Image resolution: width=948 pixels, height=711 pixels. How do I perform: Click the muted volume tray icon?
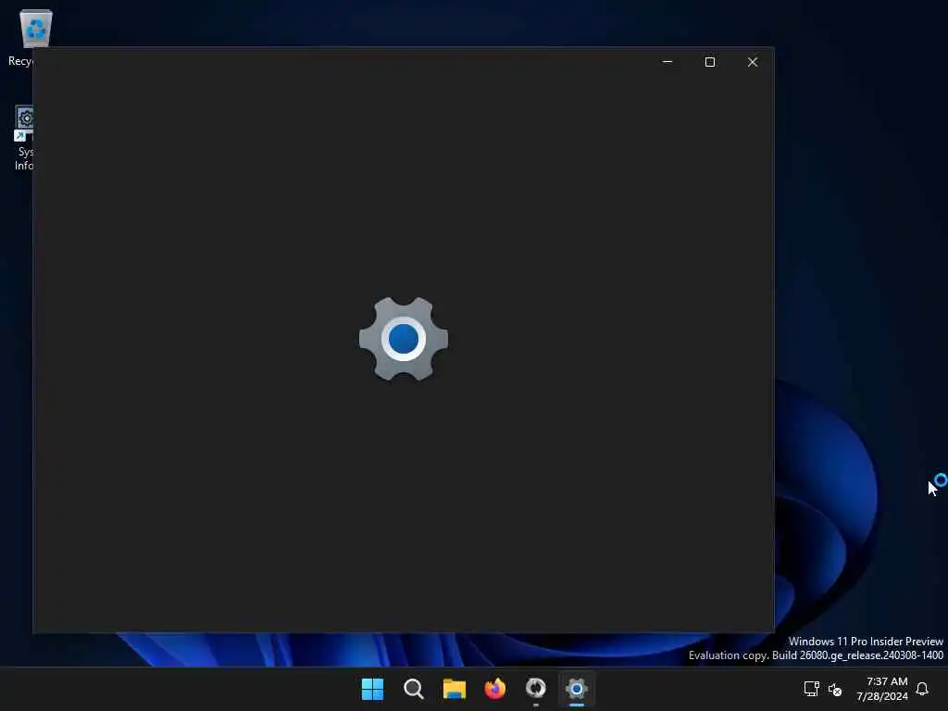[x=835, y=689]
